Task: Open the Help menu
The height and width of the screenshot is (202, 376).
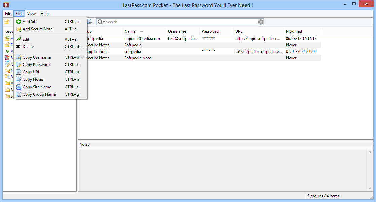Action: tap(44, 14)
